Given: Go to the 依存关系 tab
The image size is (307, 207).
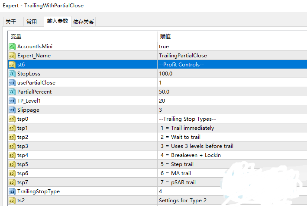Looking at the screenshot, I should 84,22.
